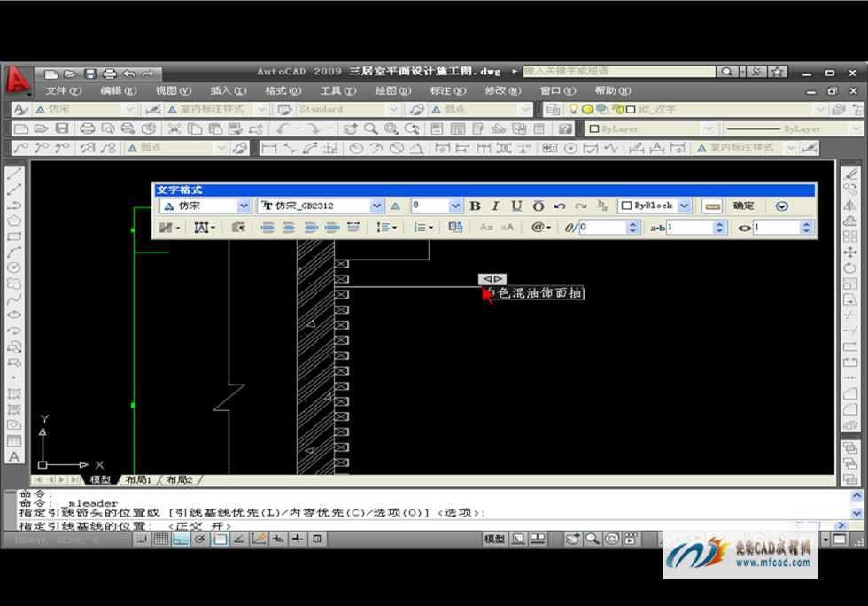Click the favorites star icon in the title bar
Image resolution: width=868 pixels, height=606 pixels.
point(778,72)
